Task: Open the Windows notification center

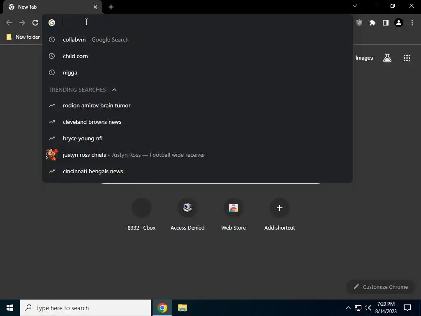Action: 407,308
